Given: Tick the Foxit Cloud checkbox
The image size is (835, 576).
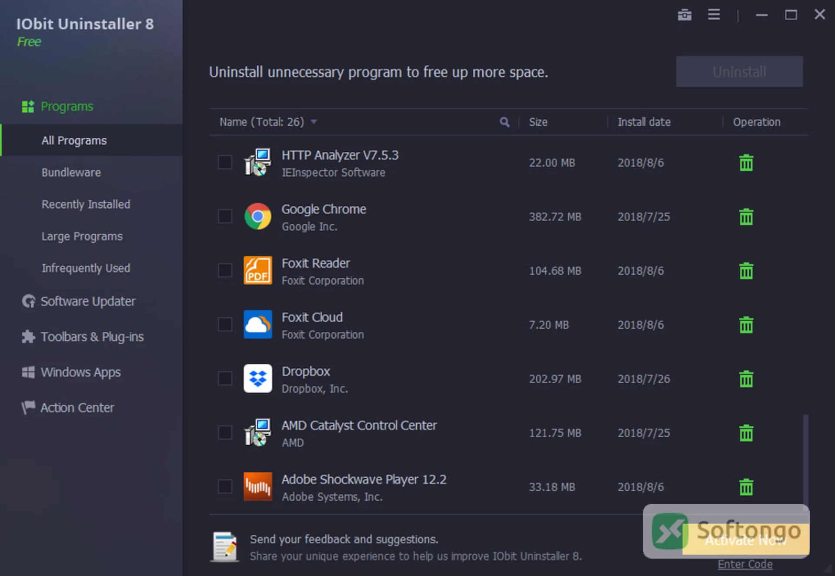Looking at the screenshot, I should click(x=225, y=324).
